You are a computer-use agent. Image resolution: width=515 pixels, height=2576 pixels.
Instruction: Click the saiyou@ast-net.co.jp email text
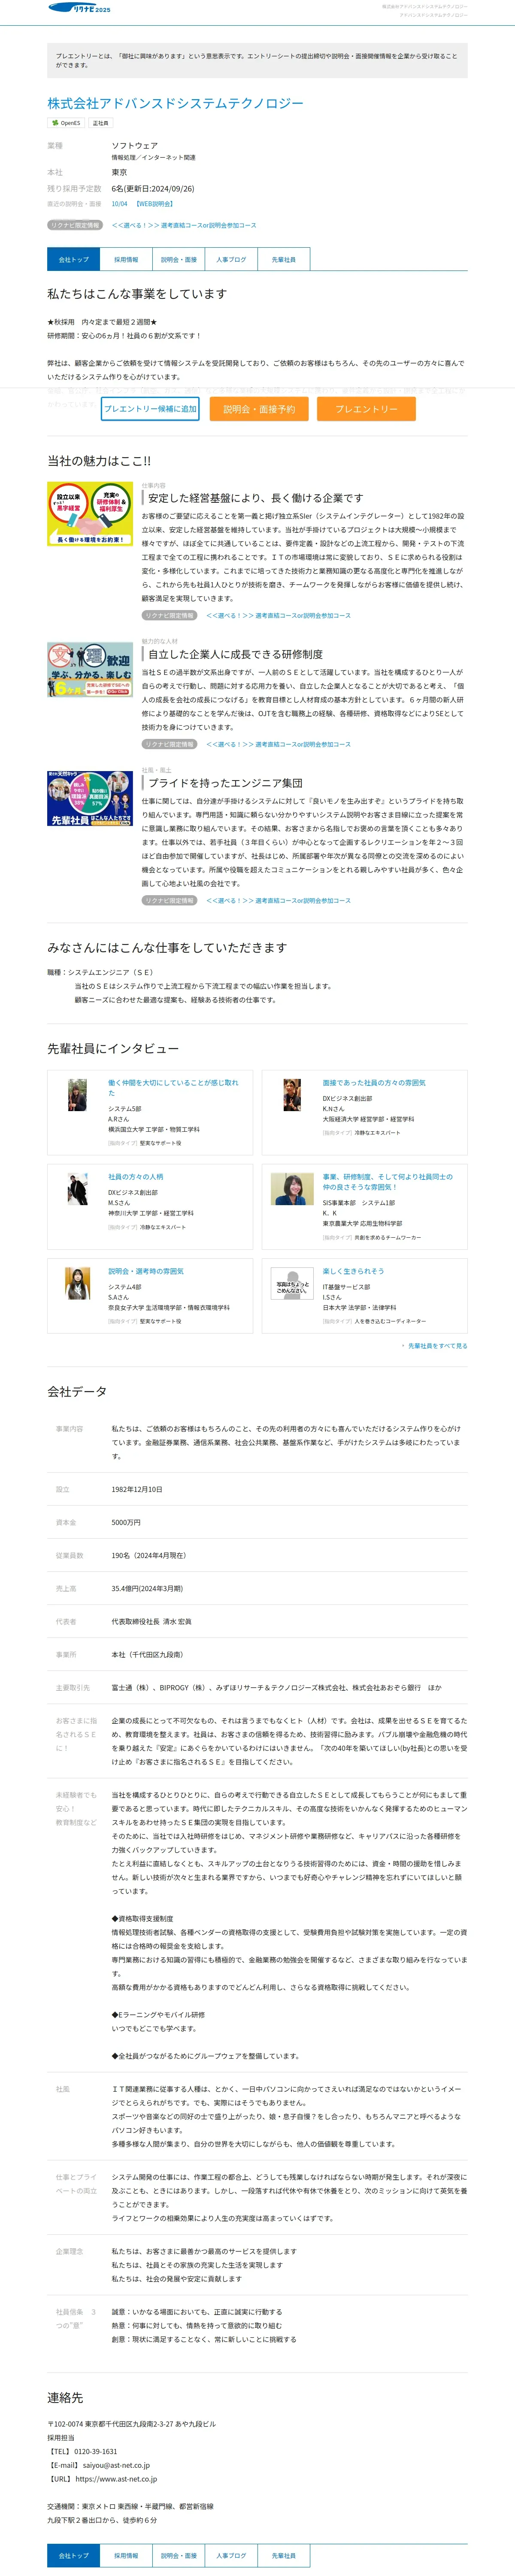[116, 2465]
